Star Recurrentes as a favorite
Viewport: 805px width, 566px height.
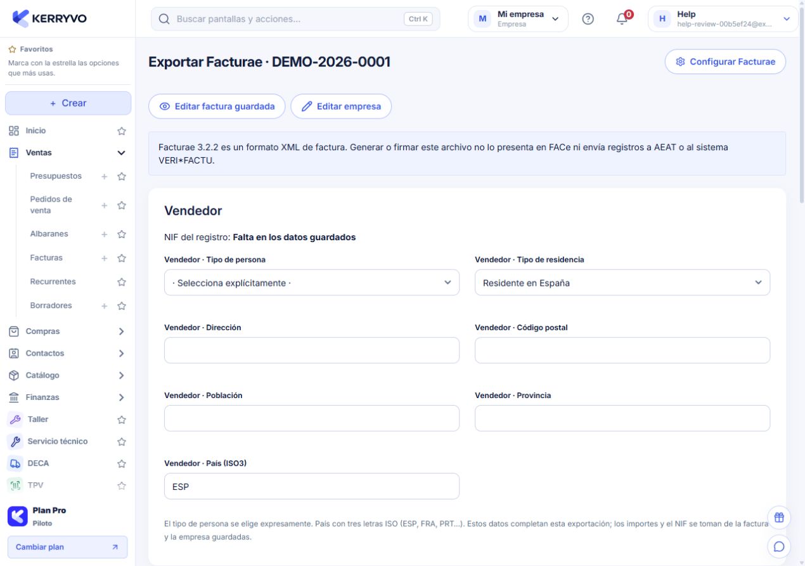122,282
